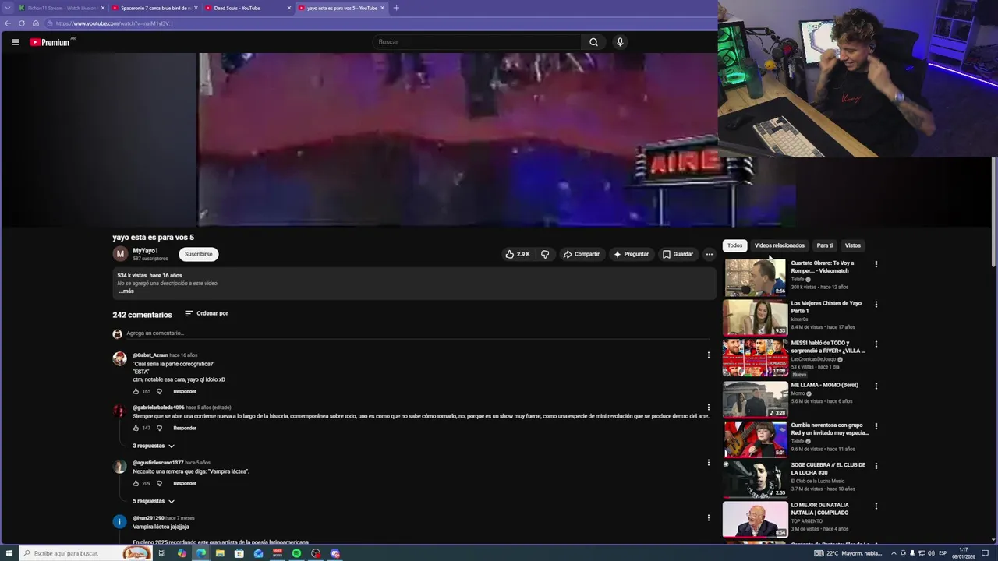Save video with Guardar button
Image resolution: width=998 pixels, height=561 pixels.
(678, 254)
